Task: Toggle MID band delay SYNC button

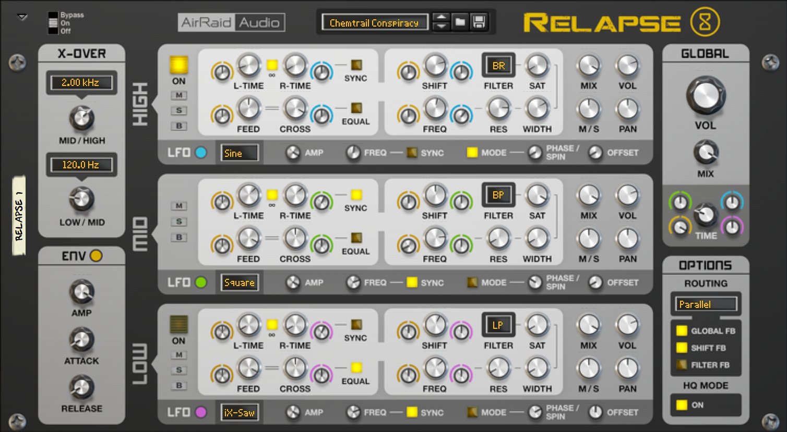Action: click(x=356, y=194)
